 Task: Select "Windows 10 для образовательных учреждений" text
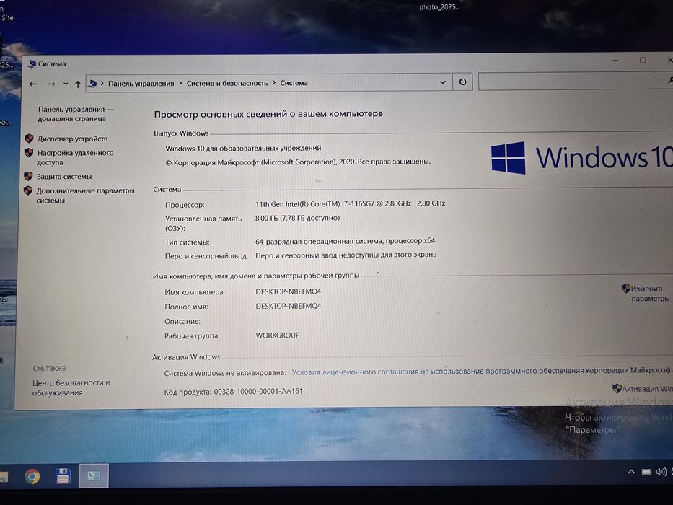tap(243, 148)
